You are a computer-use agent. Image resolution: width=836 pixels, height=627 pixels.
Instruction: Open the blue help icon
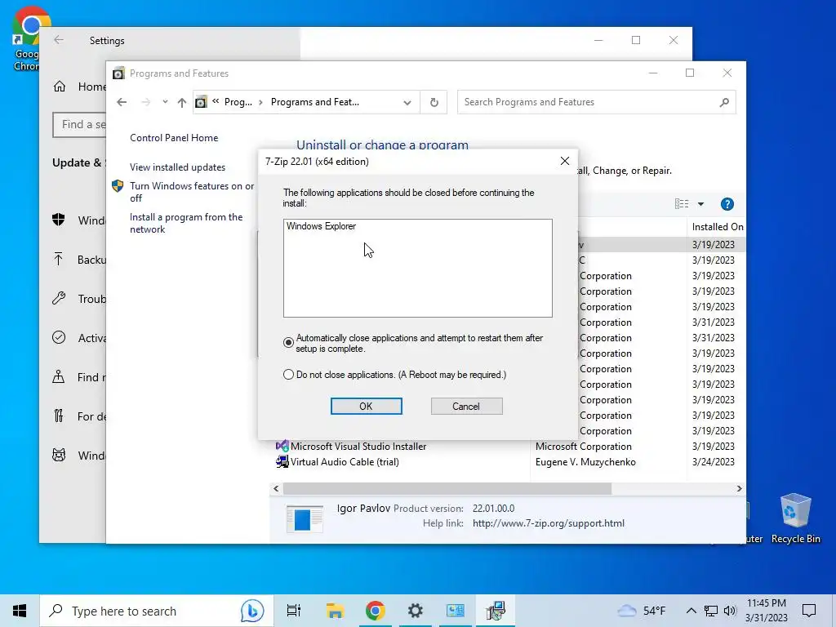point(727,204)
